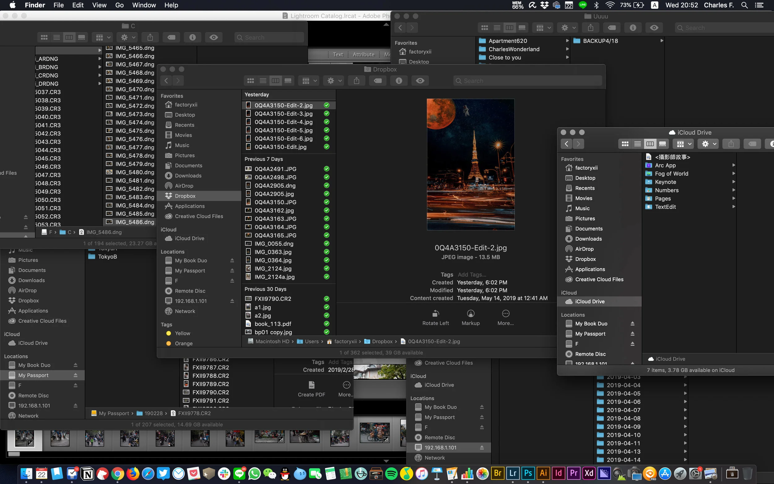Open the File menu

59,5
